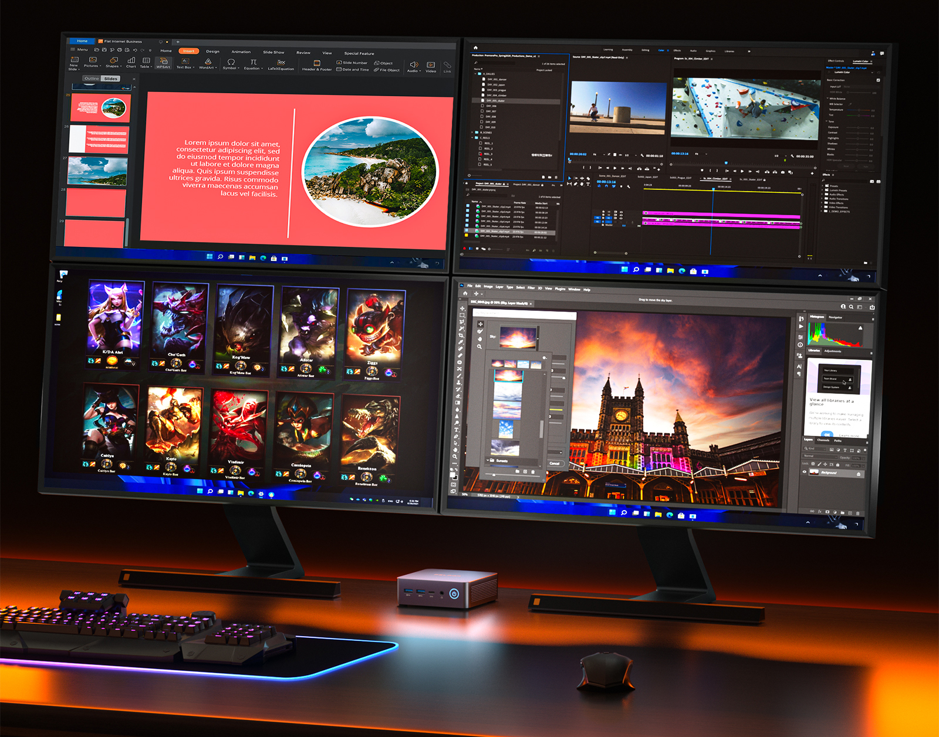The width and height of the screenshot is (939, 737).
Task: Open the Sky preset dropdown in Photoshop
Action: coord(538,338)
